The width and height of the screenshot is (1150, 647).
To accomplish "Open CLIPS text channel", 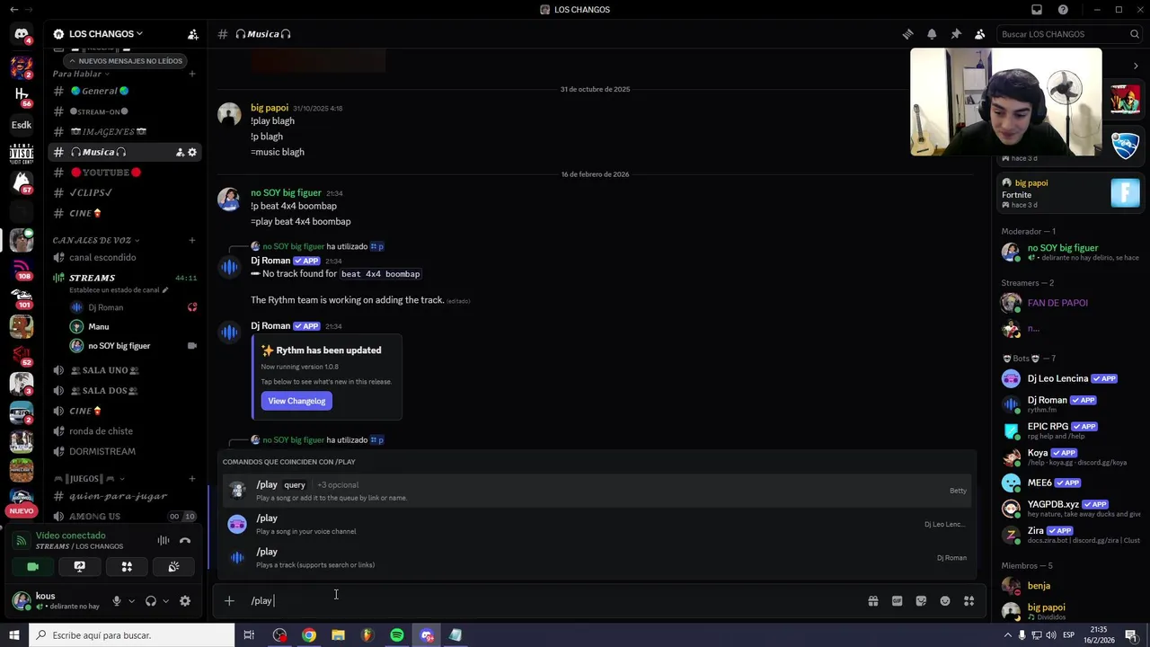I will [125, 193].
